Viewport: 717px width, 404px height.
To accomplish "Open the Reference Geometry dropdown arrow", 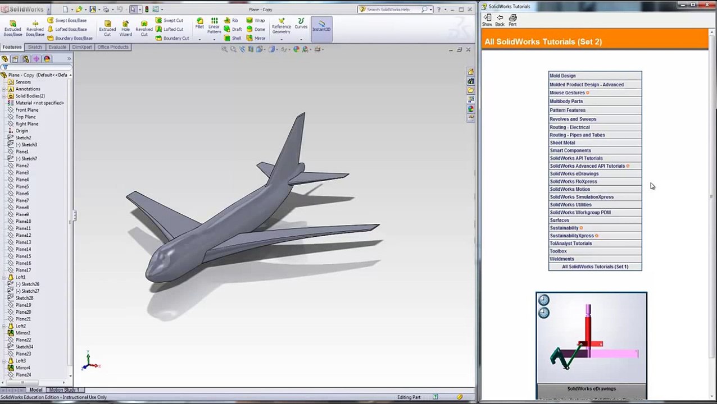I will pos(282,39).
